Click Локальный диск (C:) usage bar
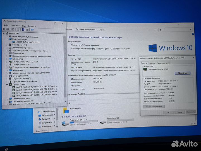201x151 pixels. pos(83,122)
